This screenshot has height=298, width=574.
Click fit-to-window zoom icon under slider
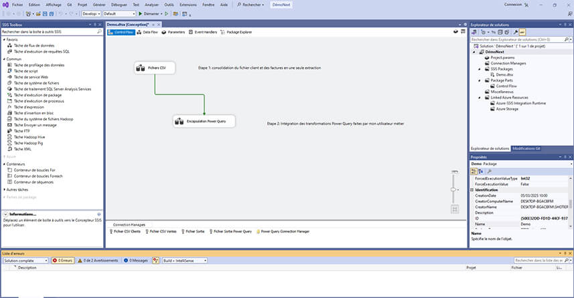click(455, 210)
